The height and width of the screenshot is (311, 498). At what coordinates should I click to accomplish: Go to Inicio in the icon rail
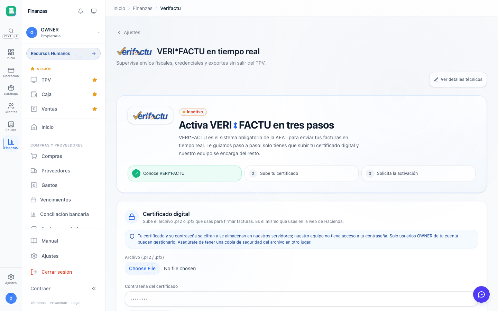[11, 54]
